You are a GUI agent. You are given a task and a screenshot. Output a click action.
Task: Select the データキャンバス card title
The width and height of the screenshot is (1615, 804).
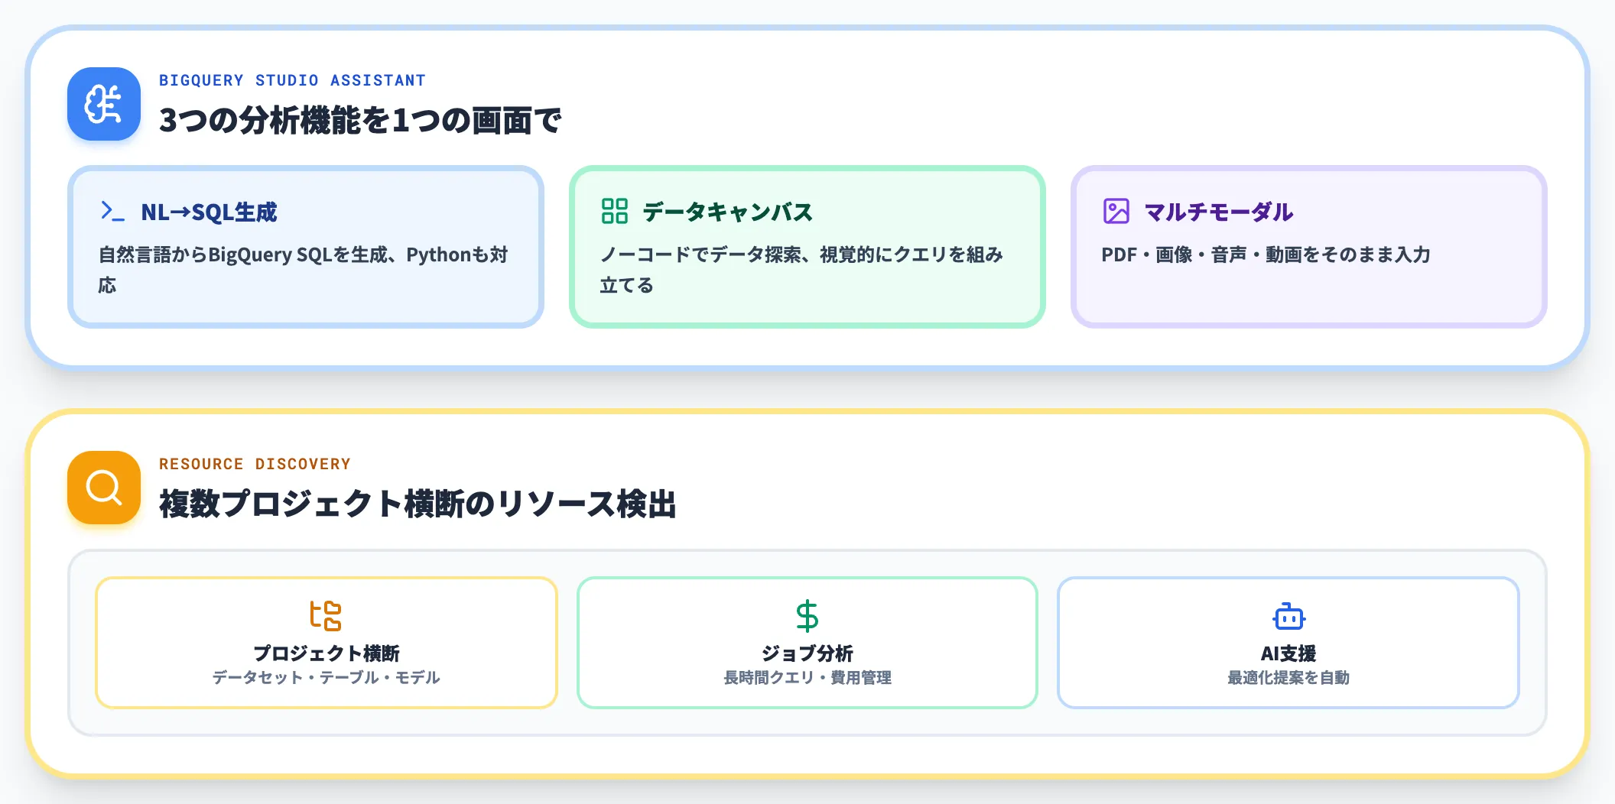pyautogui.click(x=727, y=212)
